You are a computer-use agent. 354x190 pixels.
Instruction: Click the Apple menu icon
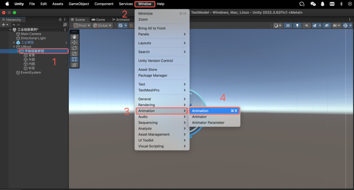(7, 4)
